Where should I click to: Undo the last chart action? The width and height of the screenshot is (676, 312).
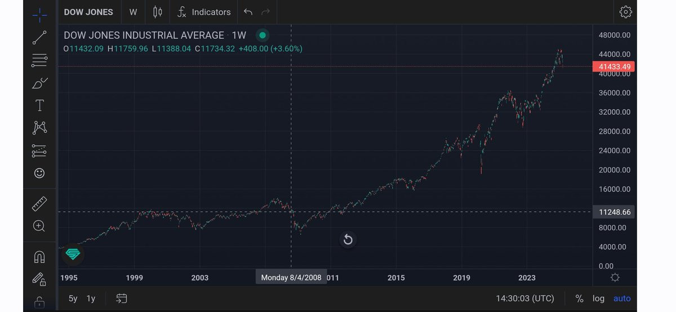pyautogui.click(x=248, y=12)
